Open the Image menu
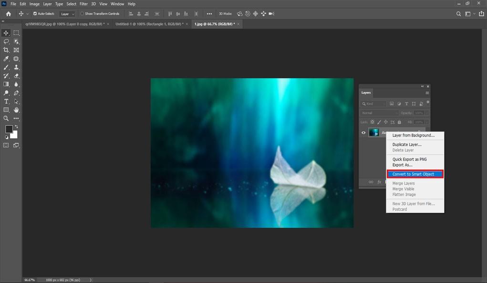Screen dimensions: 487x283 [x=34, y=4]
